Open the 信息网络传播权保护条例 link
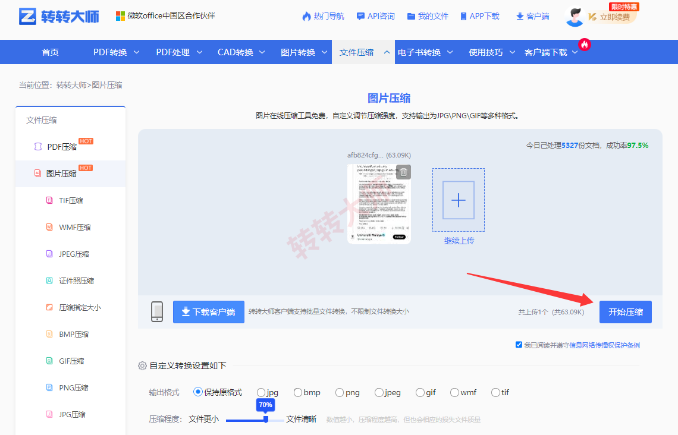 (x=604, y=345)
